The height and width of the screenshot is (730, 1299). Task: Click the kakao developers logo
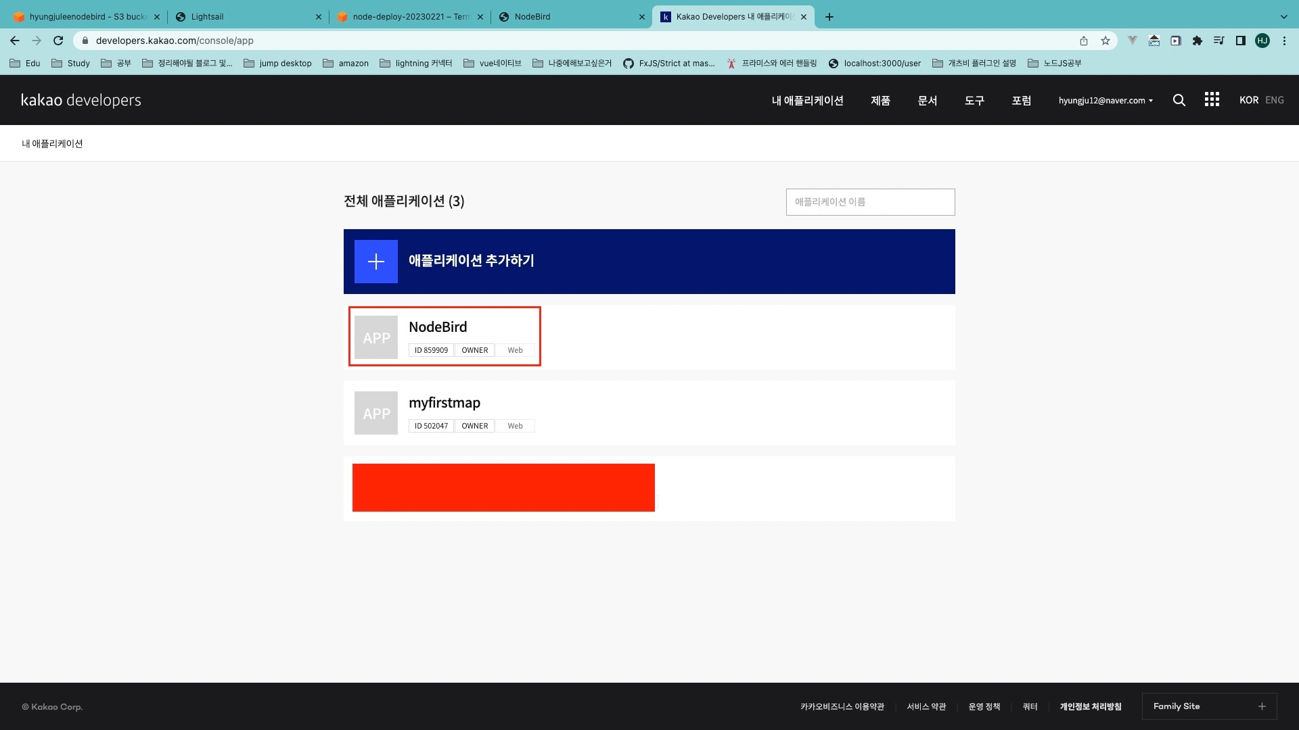(x=81, y=100)
